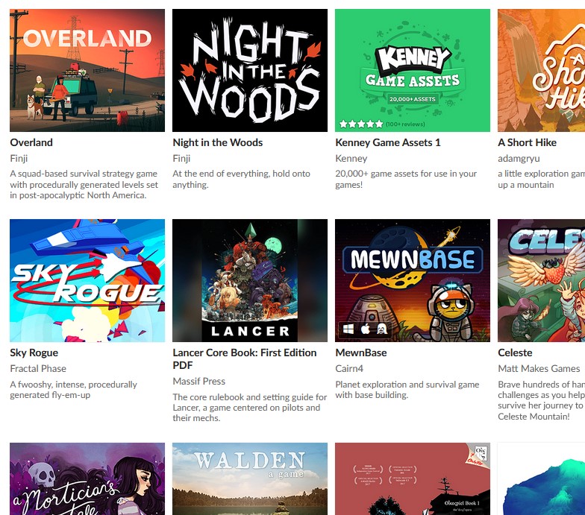Visit the Fractal Phase developer link
The height and width of the screenshot is (515, 585).
[38, 368]
